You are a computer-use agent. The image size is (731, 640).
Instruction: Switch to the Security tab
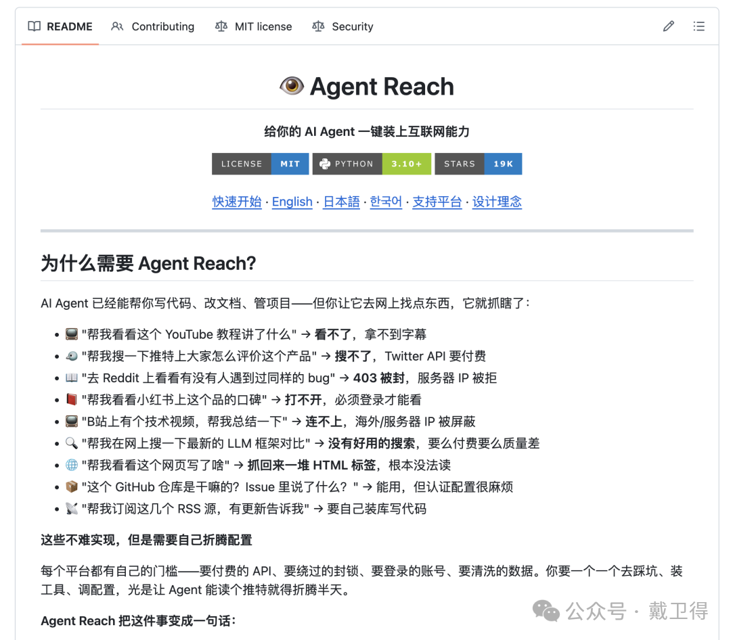point(342,26)
